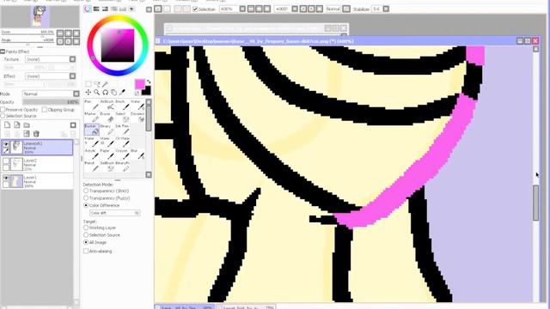Choose the Magic Wand tool
Screen dimensions: 550x309
(x=105, y=84)
